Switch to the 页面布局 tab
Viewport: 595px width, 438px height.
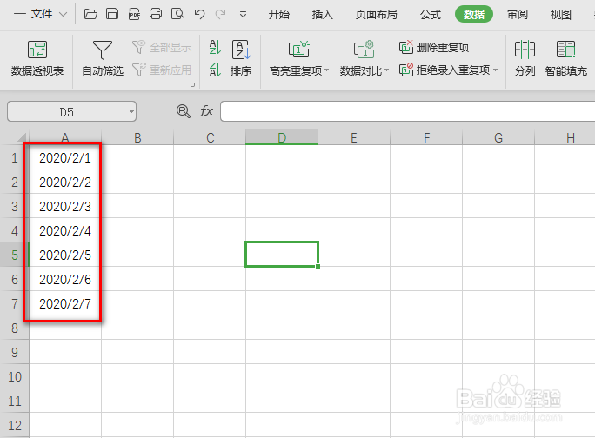[376, 15]
